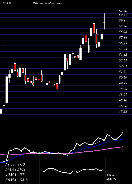Click the '<<Live MACD' label
This screenshot has width=132, height=184.
tap(111, 177)
